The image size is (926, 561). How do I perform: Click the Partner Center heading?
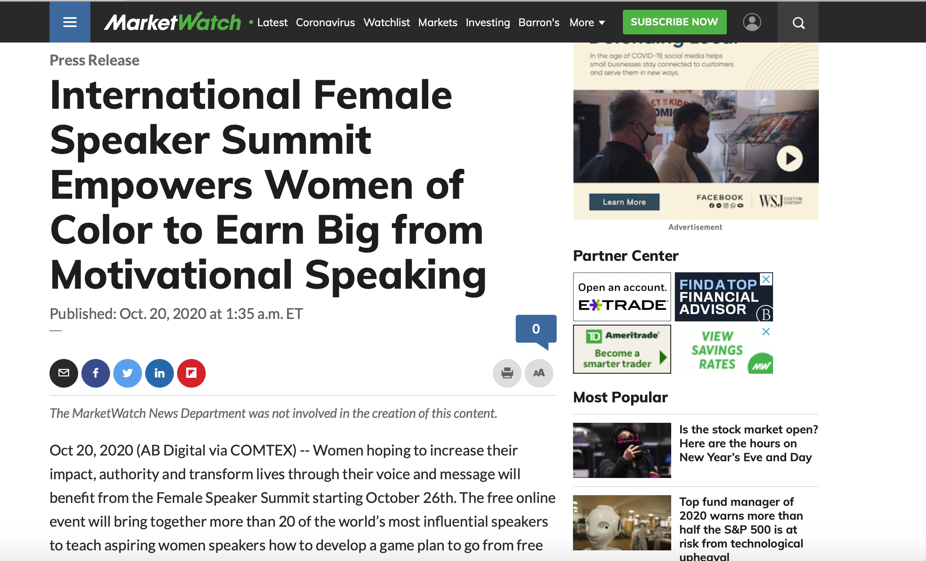(626, 256)
